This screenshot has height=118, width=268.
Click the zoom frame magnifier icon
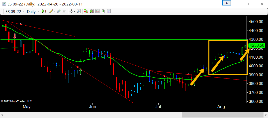(x=79, y=11)
